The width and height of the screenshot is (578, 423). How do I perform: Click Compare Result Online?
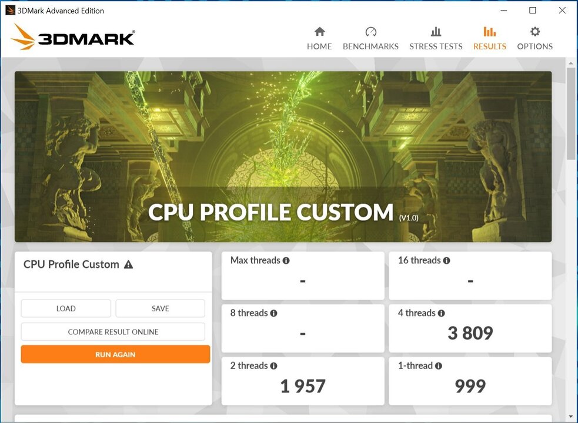pyautogui.click(x=113, y=332)
